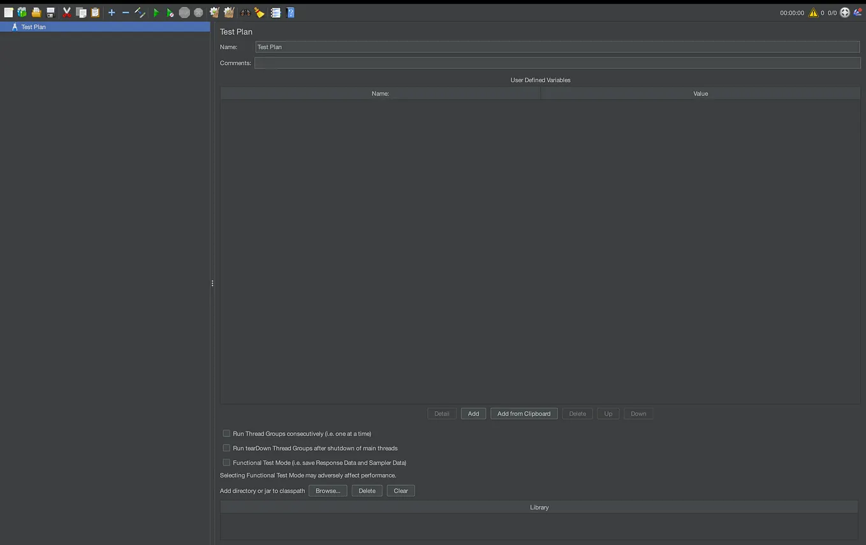Viewport: 866px width, 545px height.
Task: Open the search dialog with binoculars icon
Action: (x=246, y=12)
